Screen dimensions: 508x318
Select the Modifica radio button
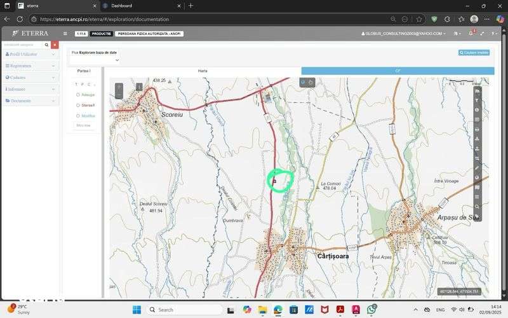pyautogui.click(x=77, y=116)
